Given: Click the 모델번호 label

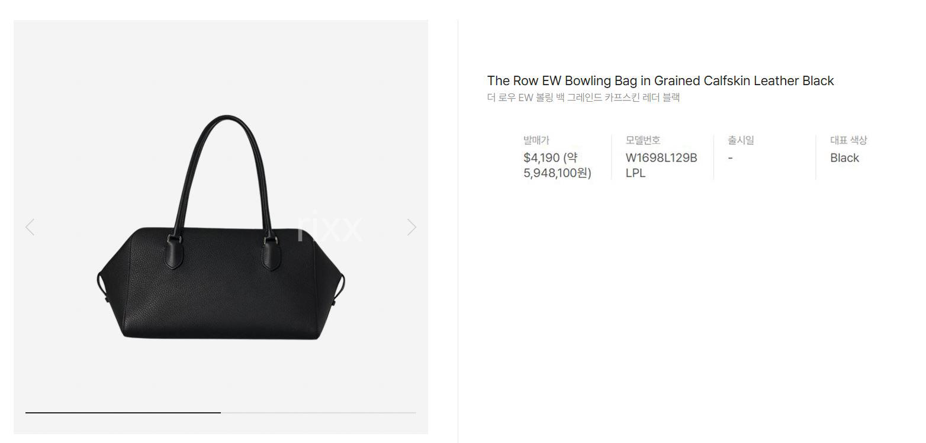Looking at the screenshot, I should [643, 140].
